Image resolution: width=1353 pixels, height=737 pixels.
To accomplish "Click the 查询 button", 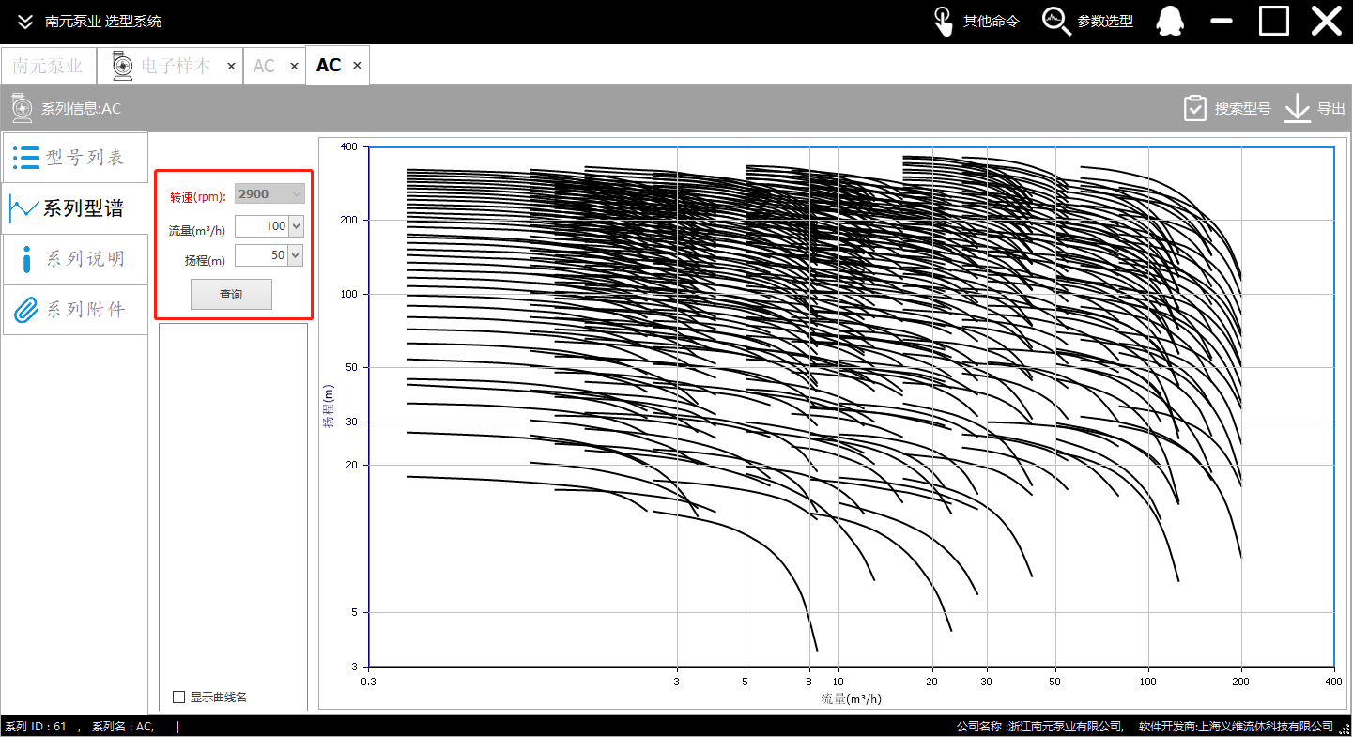I will point(231,295).
